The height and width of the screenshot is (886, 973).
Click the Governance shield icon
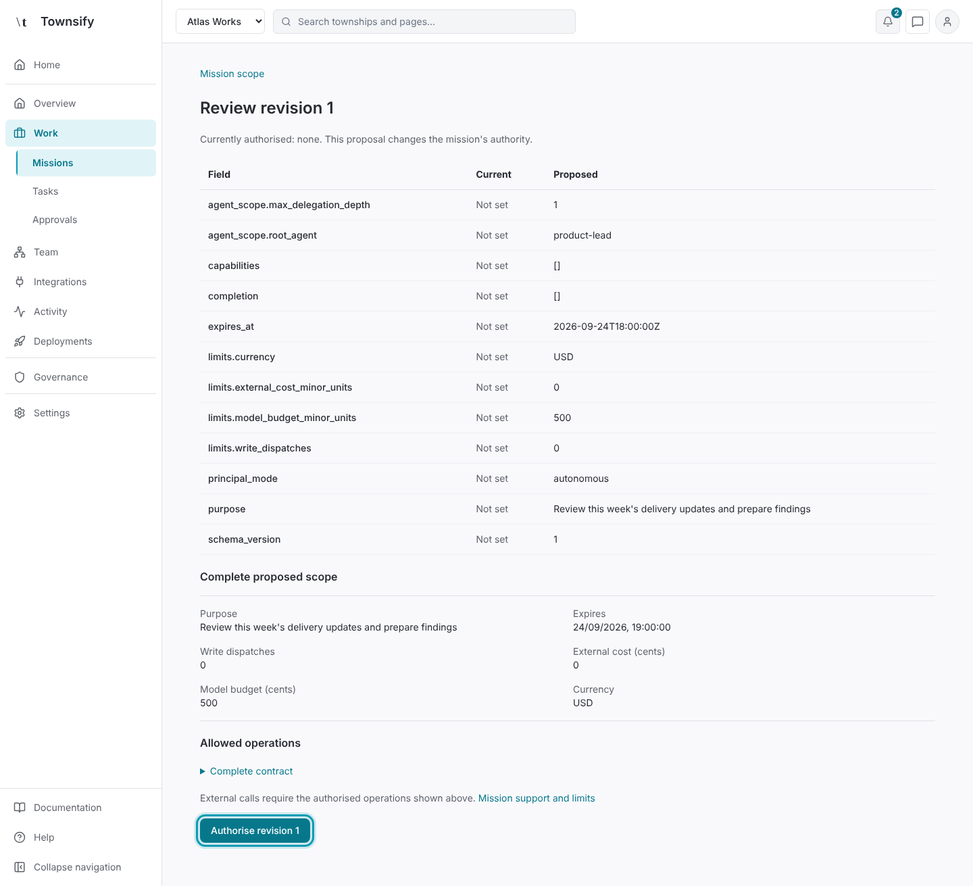20,377
